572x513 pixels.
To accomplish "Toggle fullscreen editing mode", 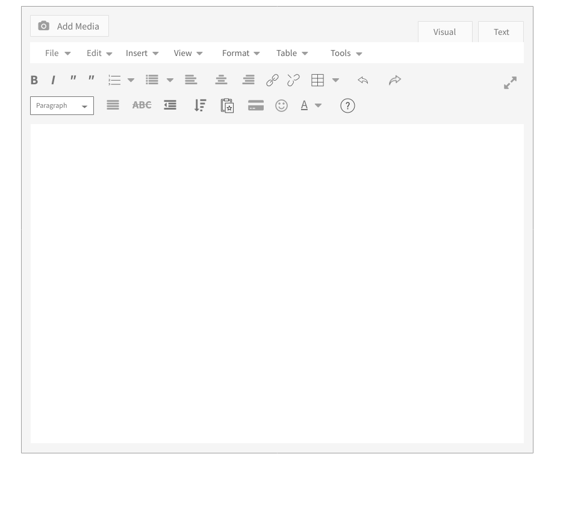I will click(x=510, y=82).
